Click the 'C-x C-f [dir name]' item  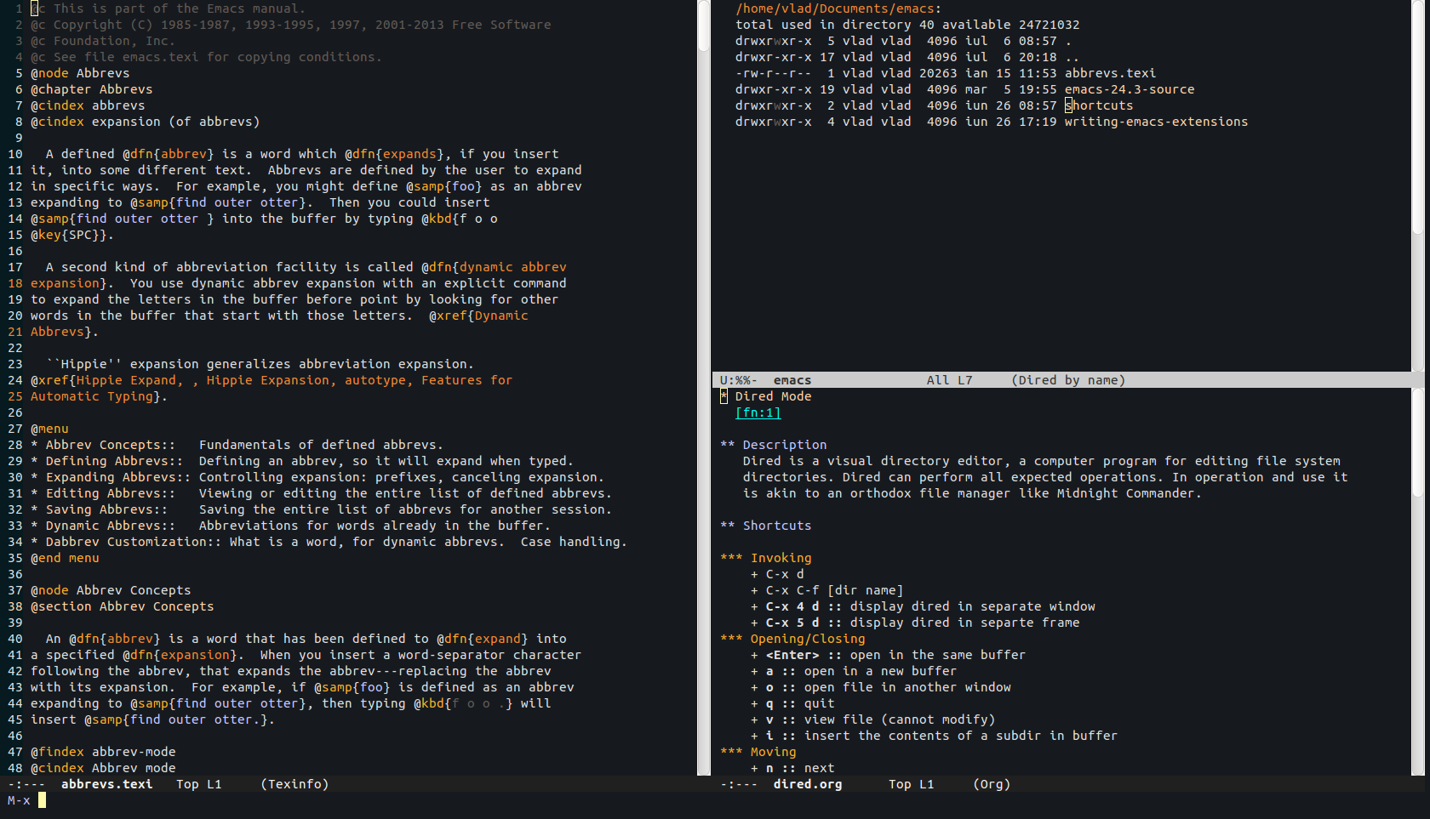pyautogui.click(x=827, y=590)
